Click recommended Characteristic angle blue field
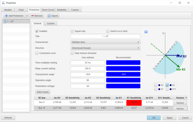193x122 pixels. (123, 74)
